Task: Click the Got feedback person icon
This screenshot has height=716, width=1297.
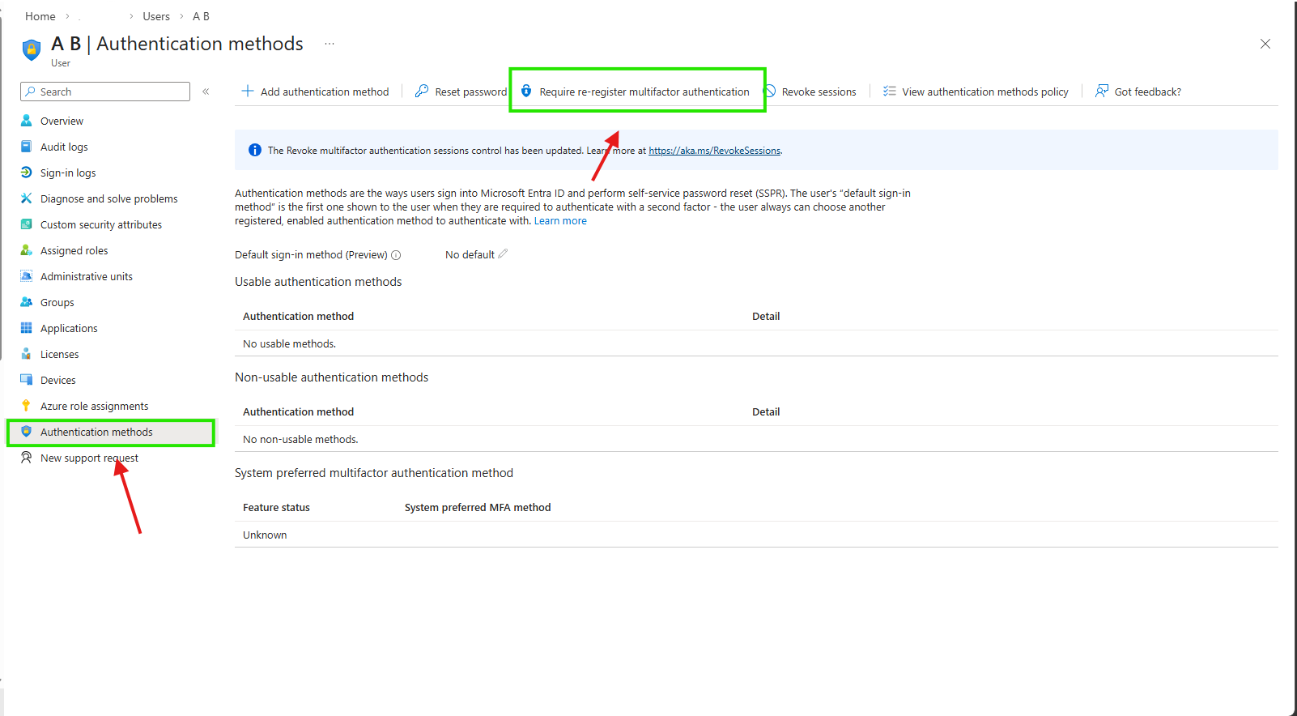Action: pyautogui.click(x=1102, y=92)
